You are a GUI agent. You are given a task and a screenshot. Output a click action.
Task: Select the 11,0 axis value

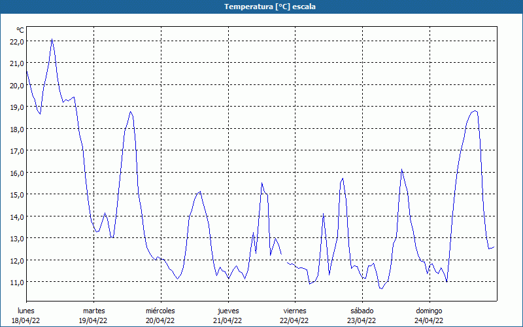(x=17, y=283)
